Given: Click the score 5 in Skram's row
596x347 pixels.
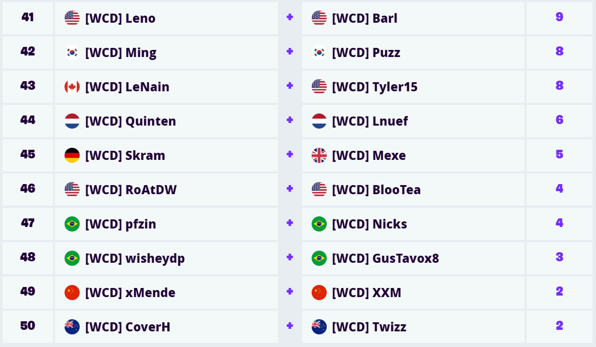Looking at the screenshot, I should pyautogui.click(x=559, y=154).
